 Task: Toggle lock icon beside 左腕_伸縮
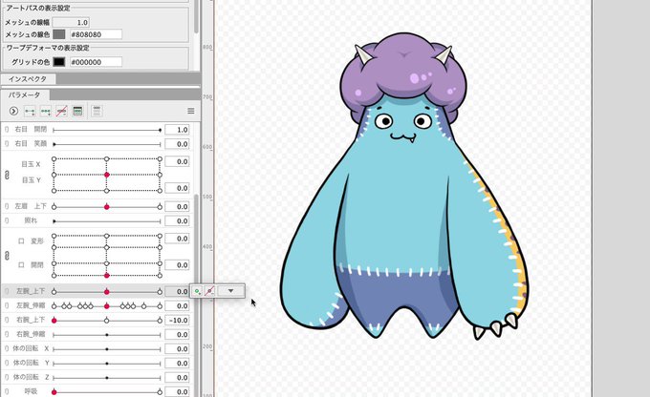pos(7,306)
